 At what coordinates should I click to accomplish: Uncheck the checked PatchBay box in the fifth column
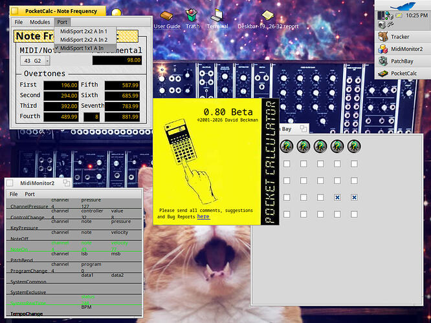pyautogui.click(x=354, y=197)
